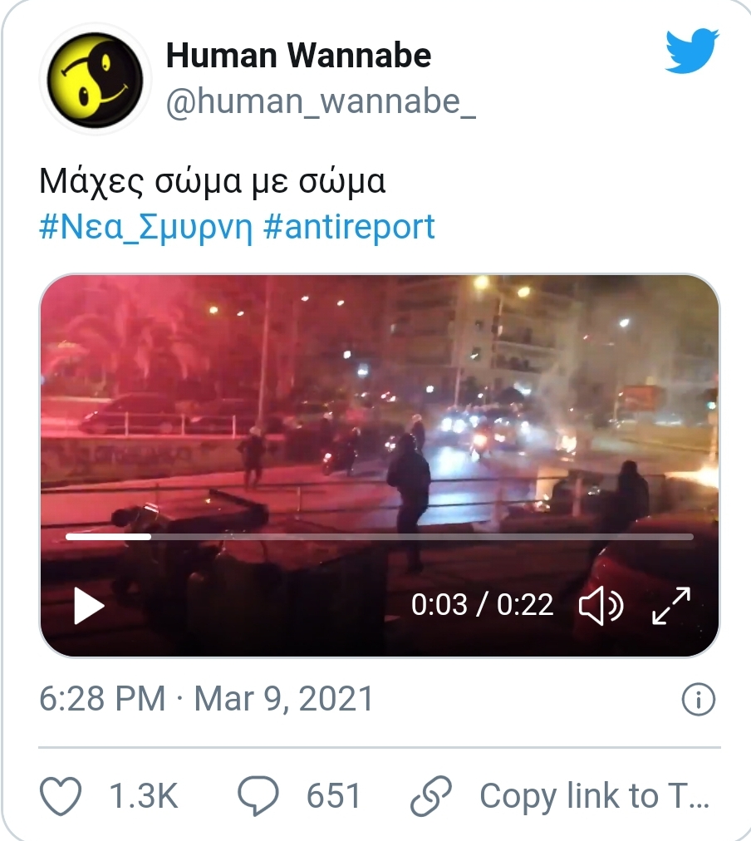Click the 6:28 PM · Mar 9, 2021 timestamp
Image resolution: width=751 pixels, height=841 pixels.
(x=206, y=699)
